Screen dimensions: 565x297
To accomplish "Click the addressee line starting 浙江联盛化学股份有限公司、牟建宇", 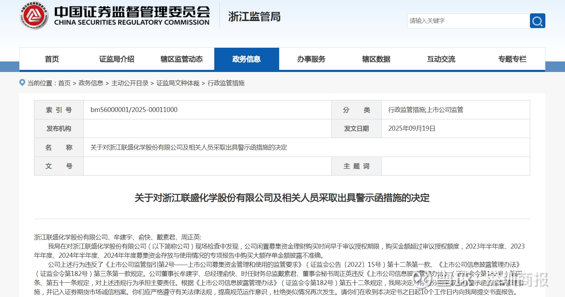I will coord(117,237).
